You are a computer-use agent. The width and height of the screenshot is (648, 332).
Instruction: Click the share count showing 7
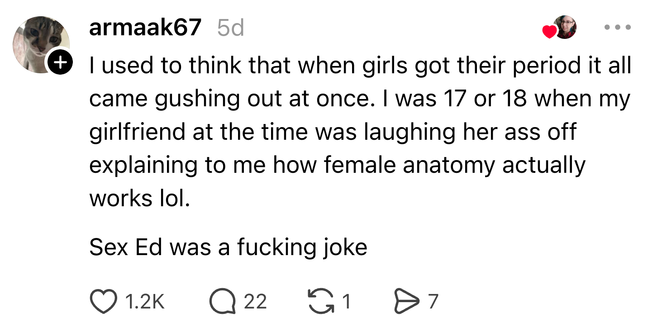point(433,302)
